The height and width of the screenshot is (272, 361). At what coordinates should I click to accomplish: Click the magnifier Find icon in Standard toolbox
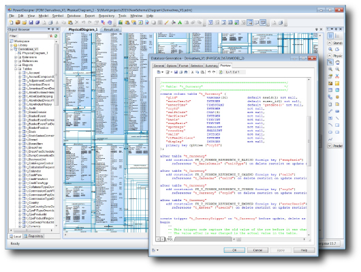coord(330,49)
